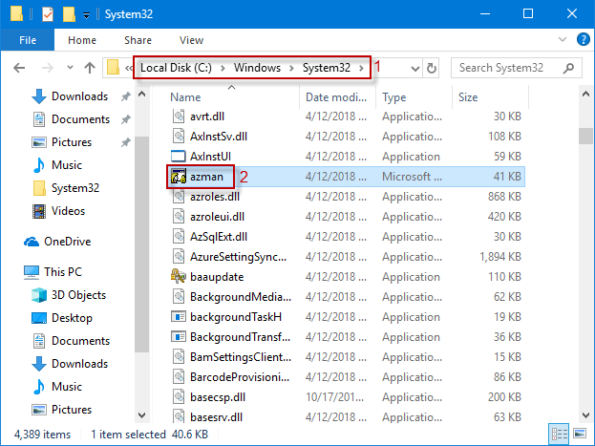Click the search magnifier icon
The image size is (595, 446).
click(568, 68)
